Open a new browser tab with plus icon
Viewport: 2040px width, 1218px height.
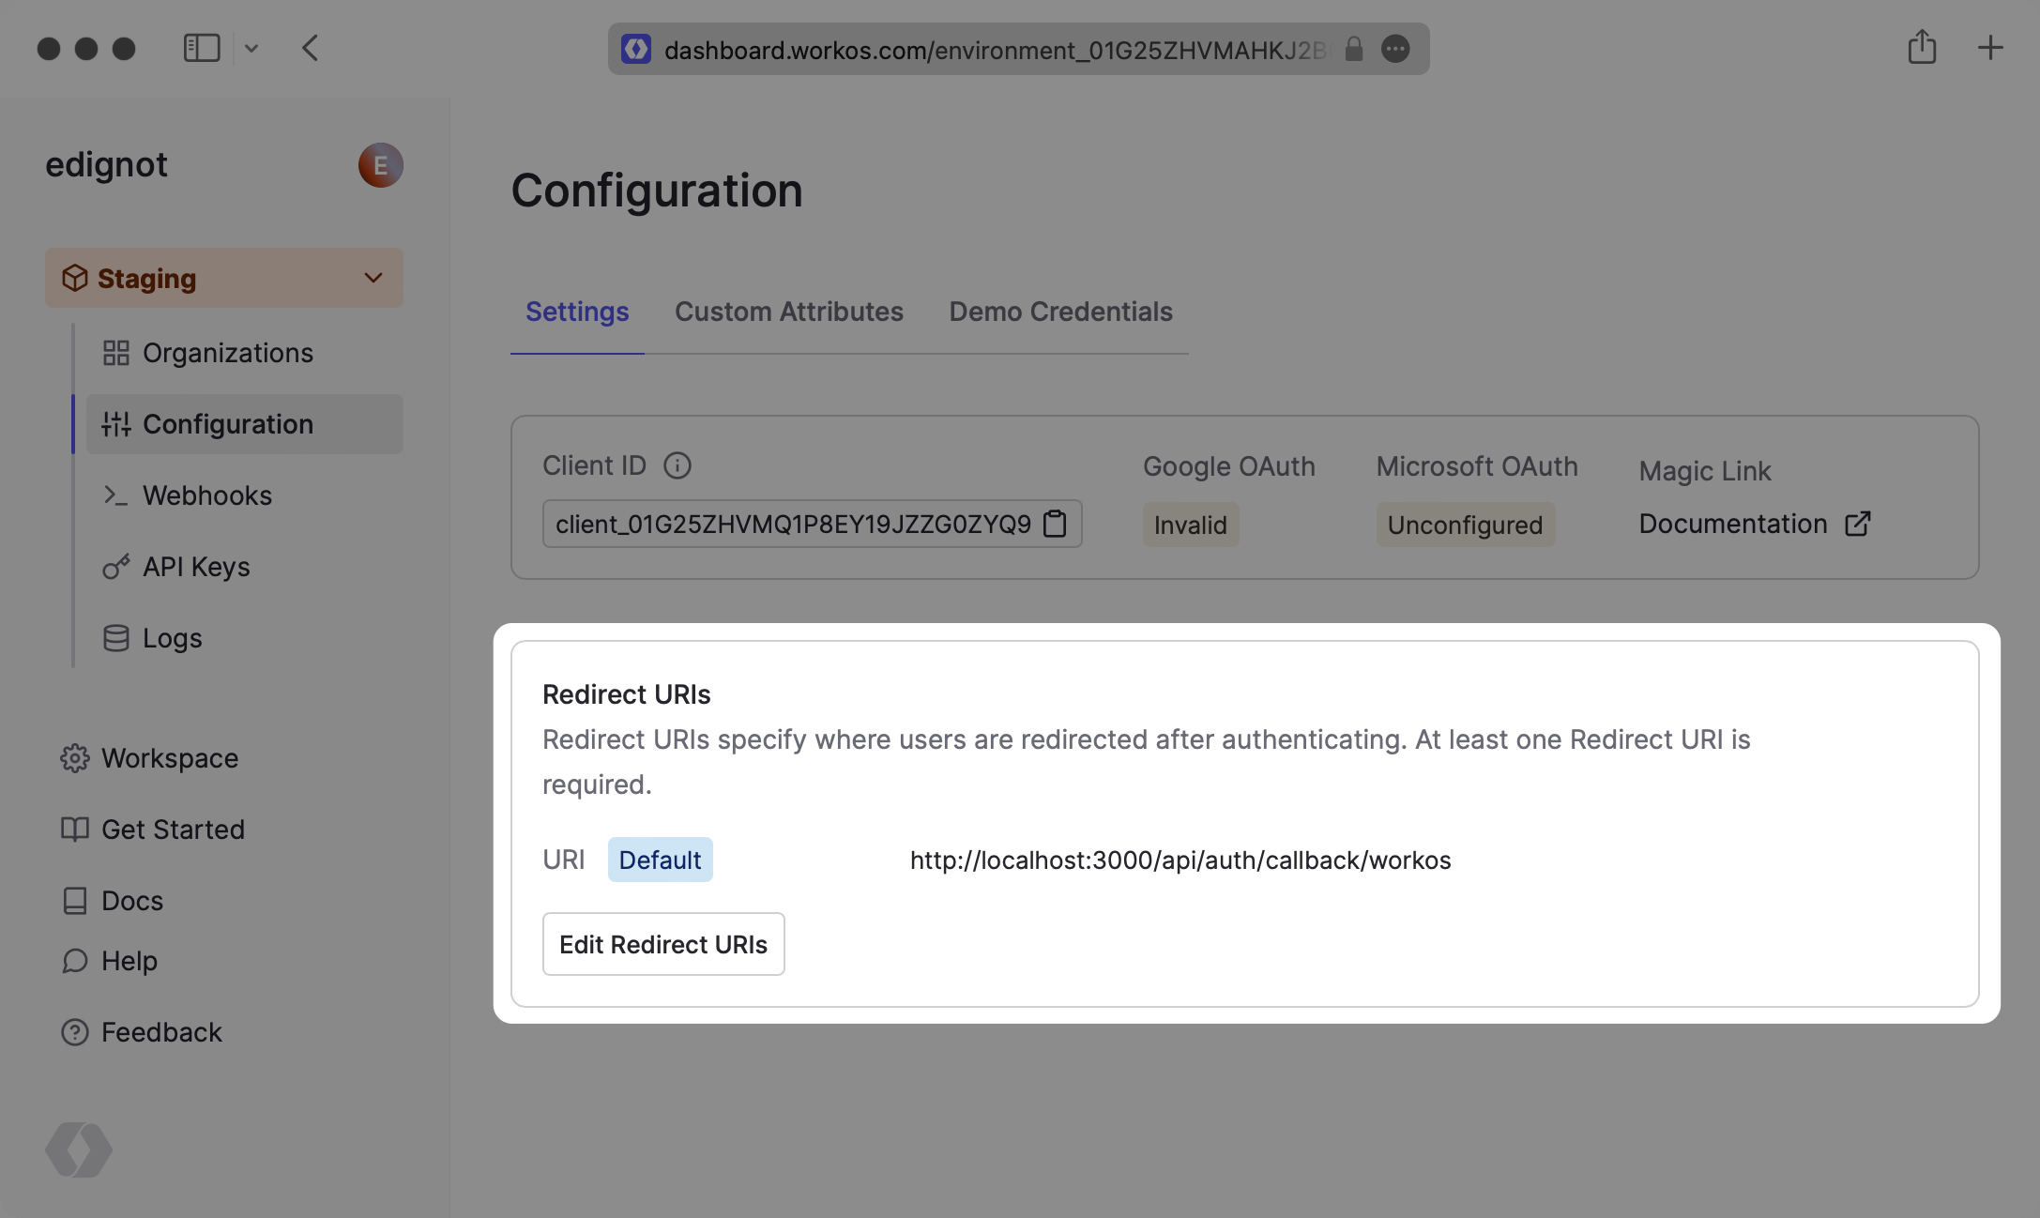tap(1989, 48)
